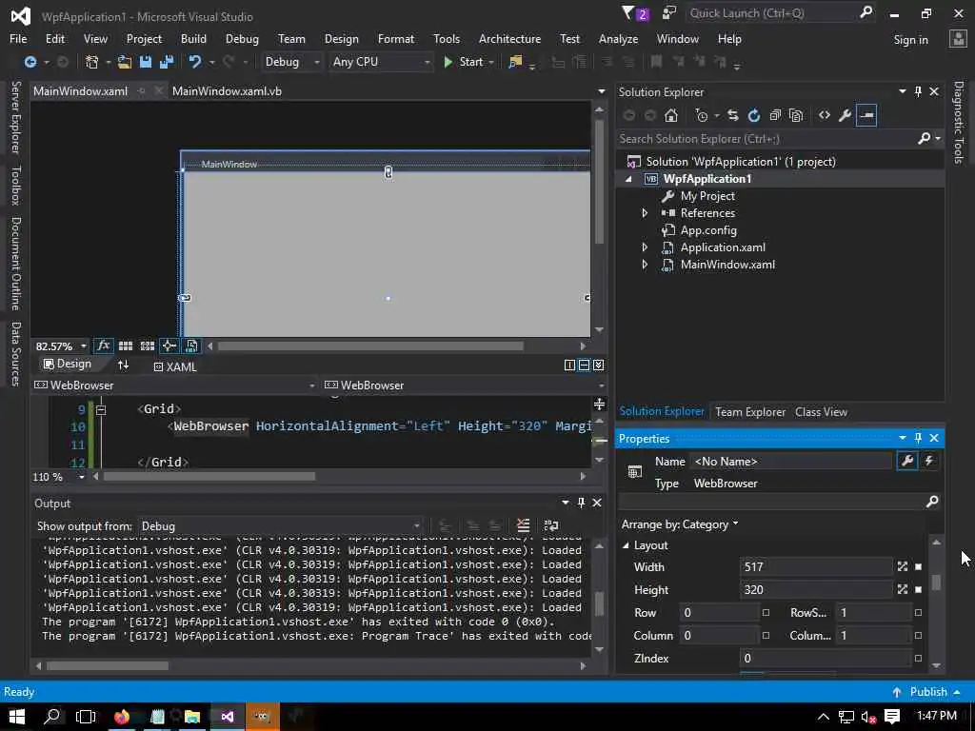Image resolution: width=975 pixels, height=731 pixels.
Task: Expand the References node
Action: pos(645,213)
